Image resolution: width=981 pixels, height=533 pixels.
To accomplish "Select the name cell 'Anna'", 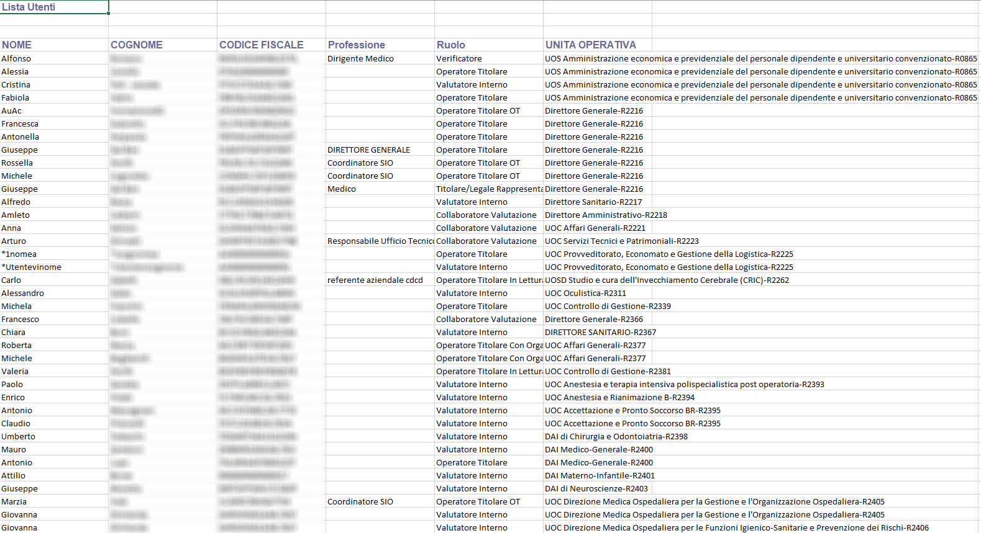I will coord(54,228).
